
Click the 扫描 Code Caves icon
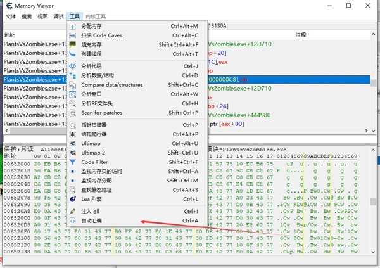tap(73, 35)
